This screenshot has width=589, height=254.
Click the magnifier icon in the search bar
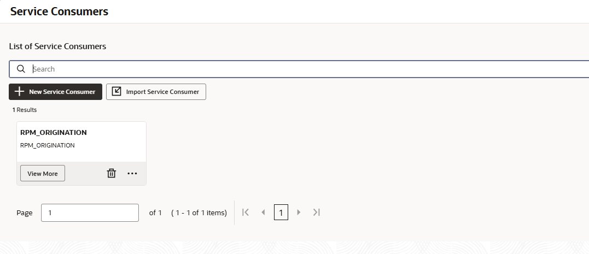(x=21, y=69)
